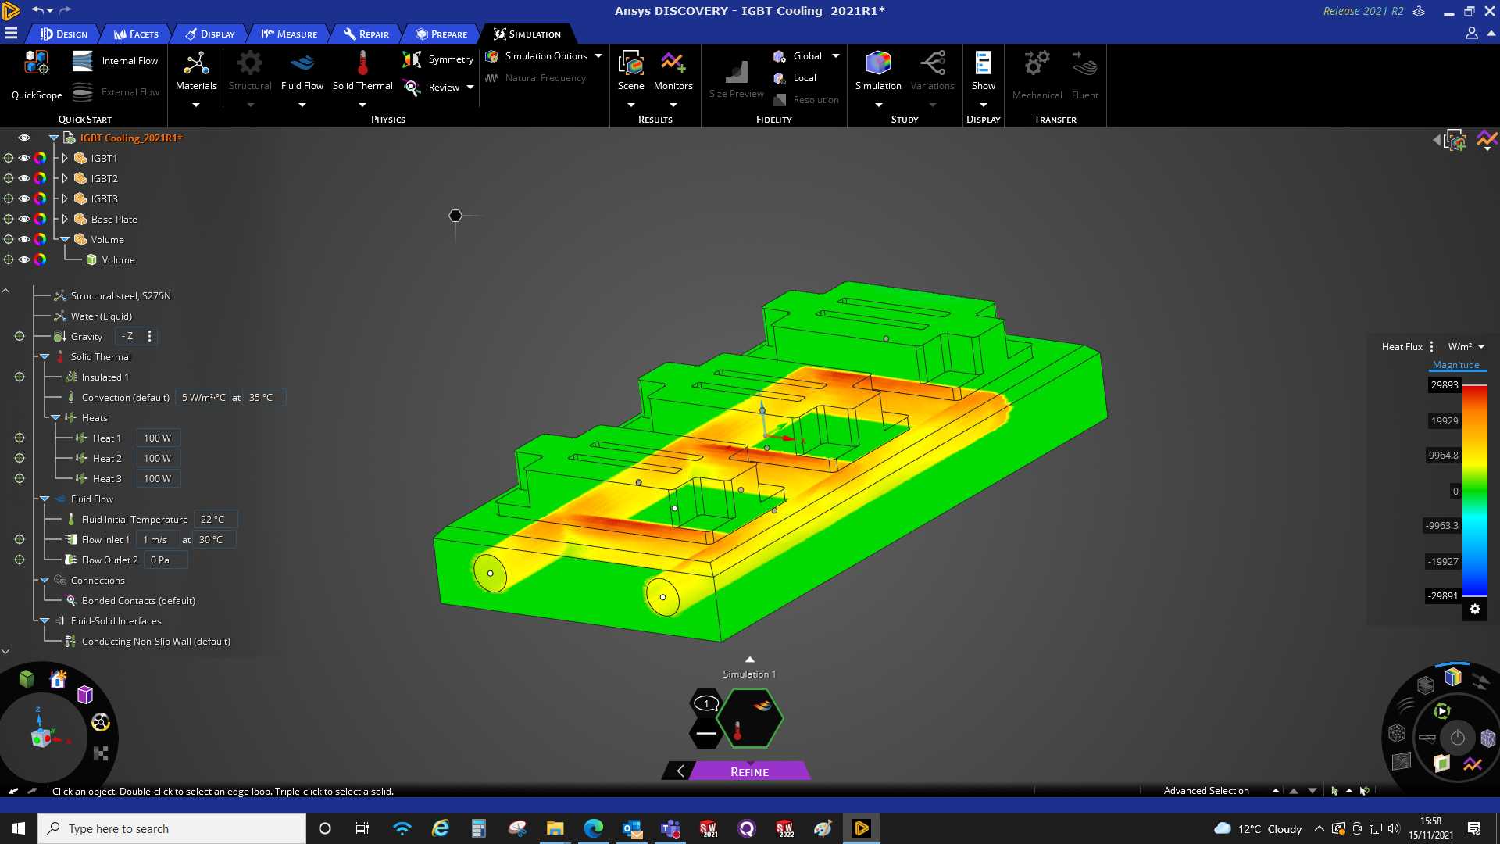
Task: Collapse the Heats section
Action: [55, 417]
